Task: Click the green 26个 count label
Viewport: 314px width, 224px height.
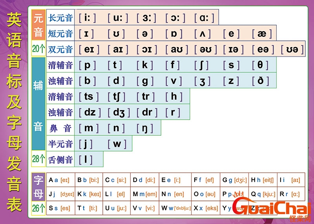Action: [38, 208]
